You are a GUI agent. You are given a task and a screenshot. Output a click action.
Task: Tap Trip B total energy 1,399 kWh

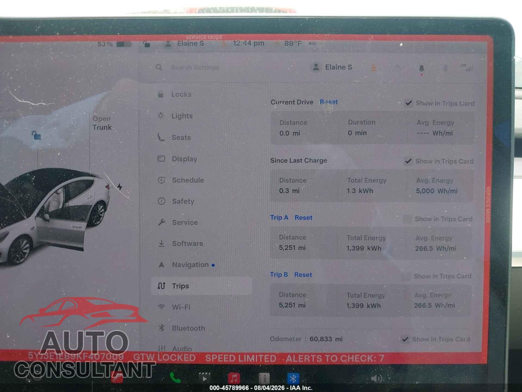(363, 305)
